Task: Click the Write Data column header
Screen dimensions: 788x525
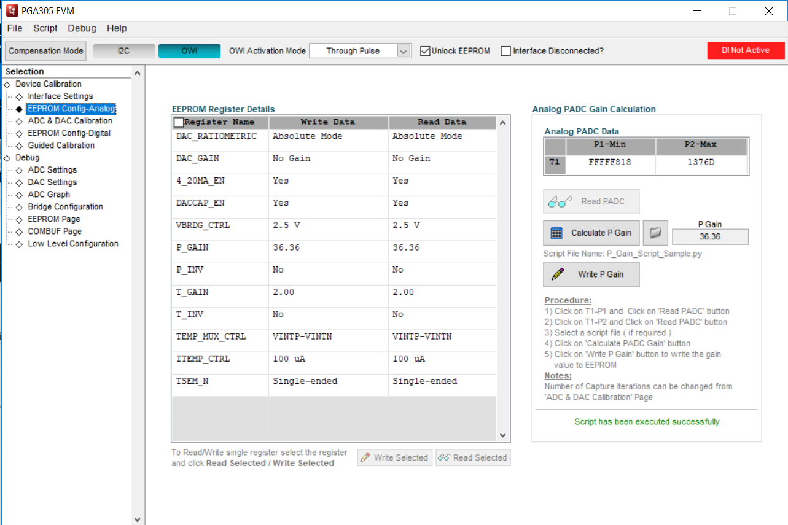Action: [x=328, y=122]
